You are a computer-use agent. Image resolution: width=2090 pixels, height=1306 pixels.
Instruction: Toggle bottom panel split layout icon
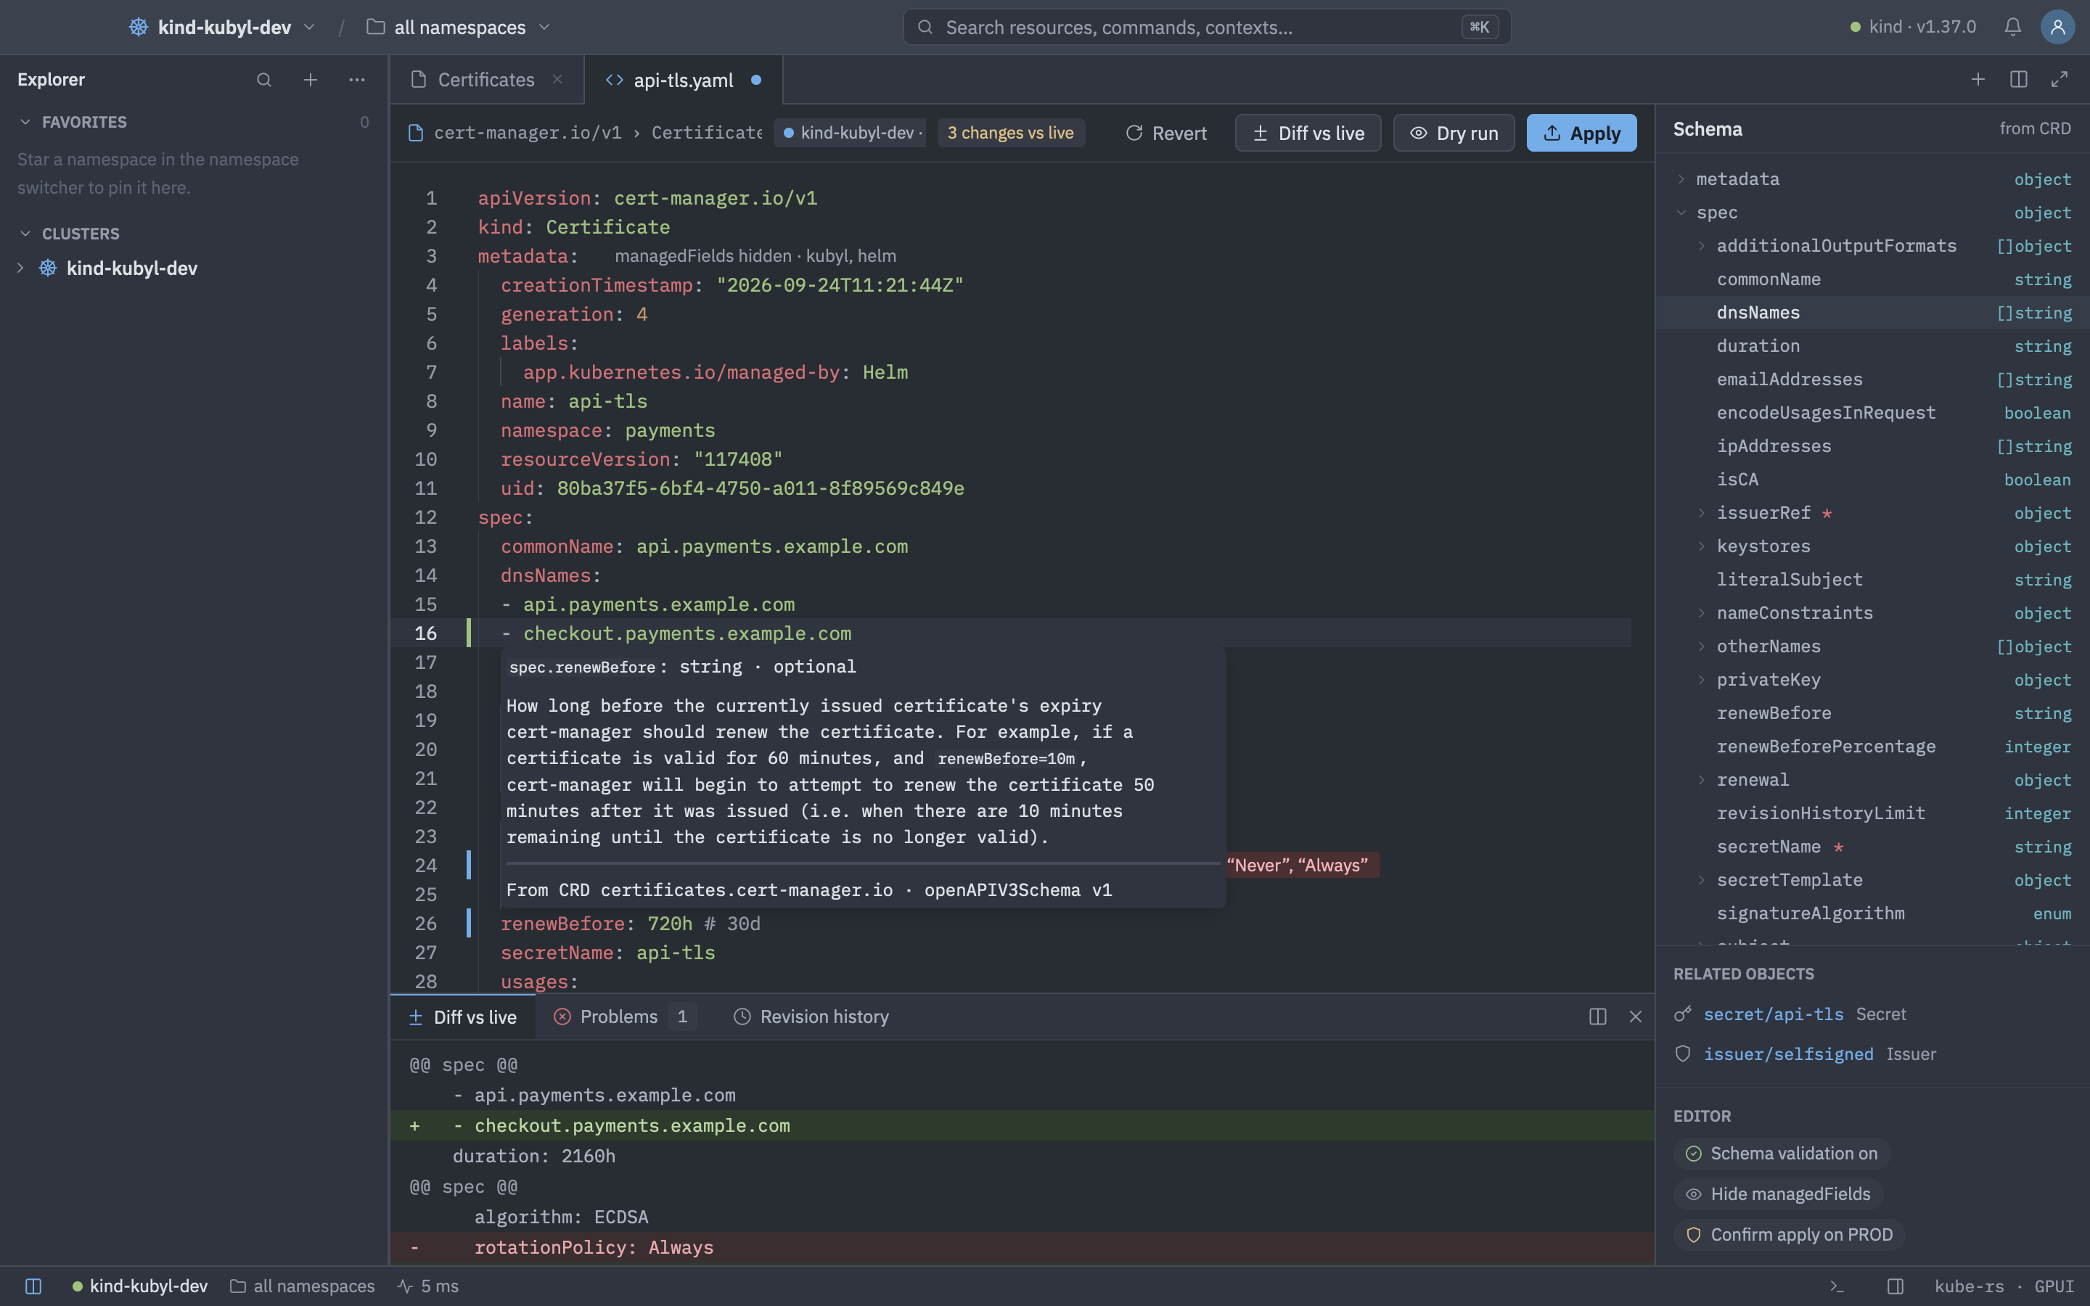(1598, 1017)
